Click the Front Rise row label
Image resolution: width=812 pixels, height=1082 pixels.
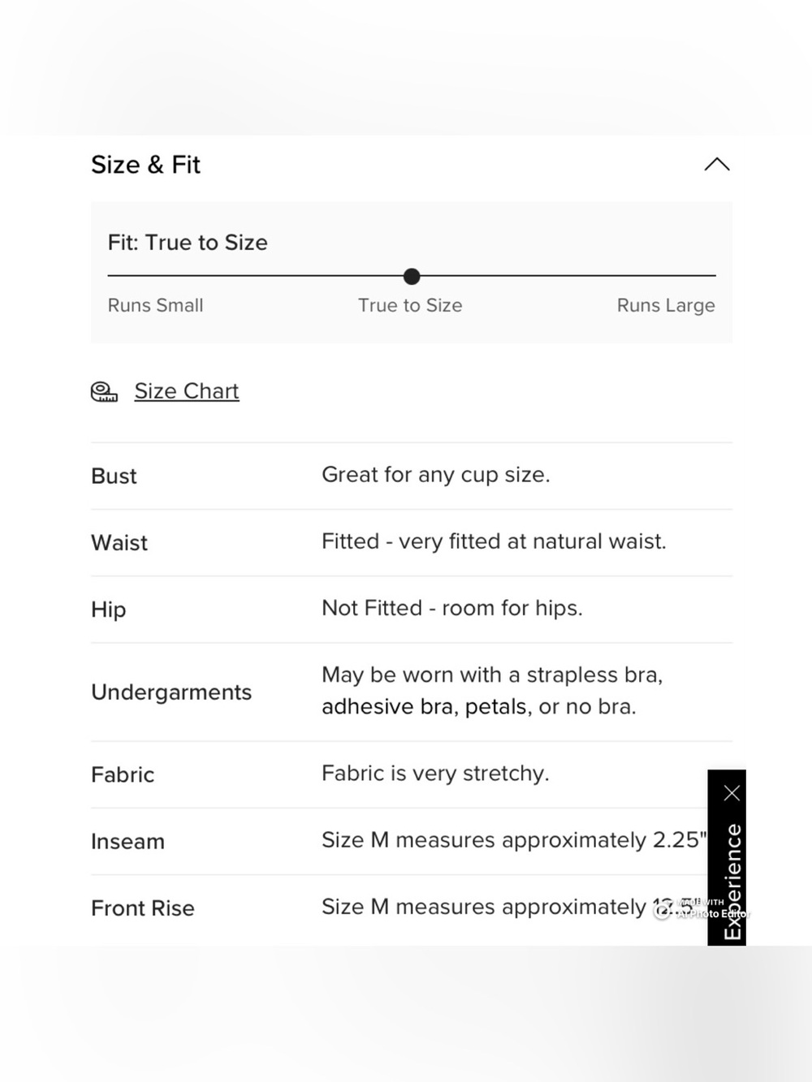coord(143,908)
